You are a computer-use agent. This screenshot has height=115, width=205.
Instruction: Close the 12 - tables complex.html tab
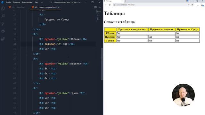click(x=59, y=7)
